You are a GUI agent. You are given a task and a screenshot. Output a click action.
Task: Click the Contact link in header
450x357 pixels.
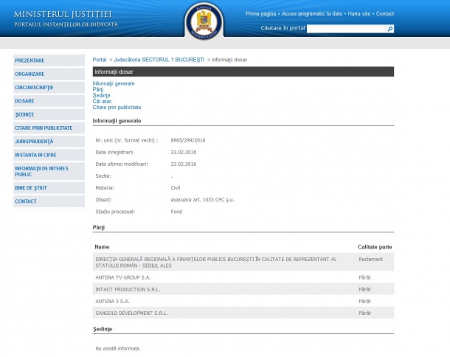pyautogui.click(x=384, y=13)
